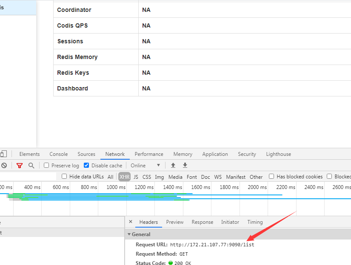Toggle the device toolbar icon

3,154
